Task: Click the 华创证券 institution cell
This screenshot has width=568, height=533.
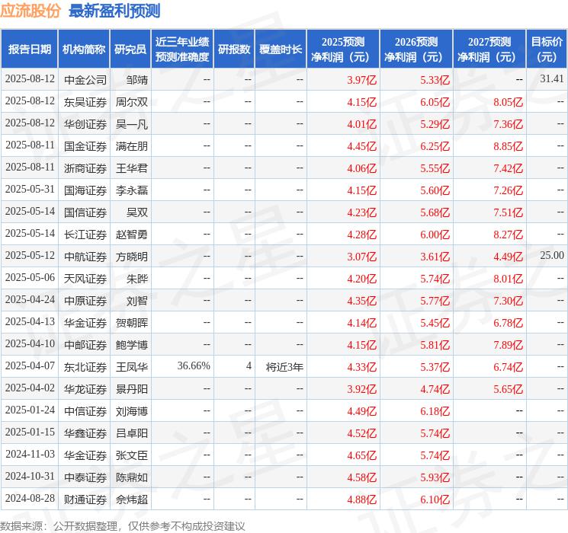Action: (x=85, y=124)
